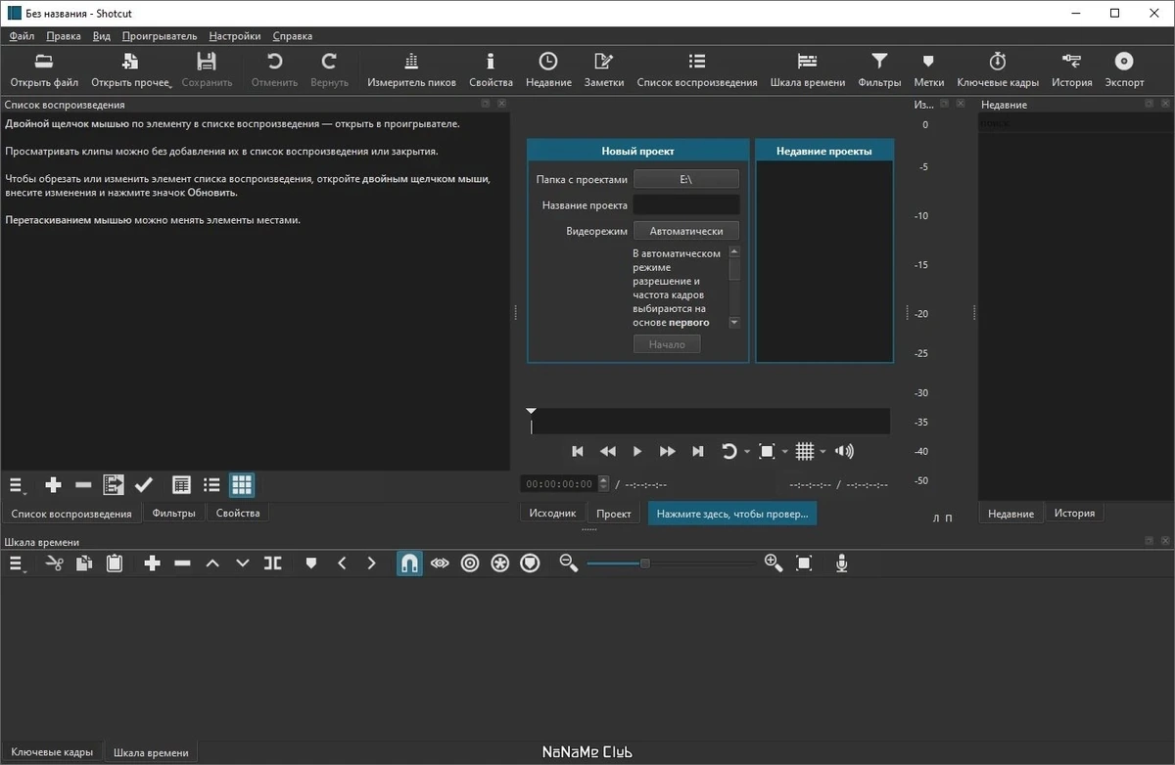Split clip at playhead icon

click(273, 563)
